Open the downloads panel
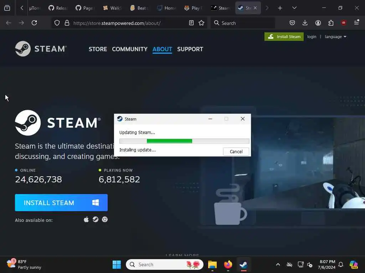Viewport: 365px width, 273px height. click(x=305, y=23)
